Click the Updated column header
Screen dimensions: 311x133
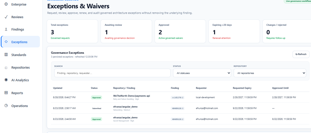58,88
